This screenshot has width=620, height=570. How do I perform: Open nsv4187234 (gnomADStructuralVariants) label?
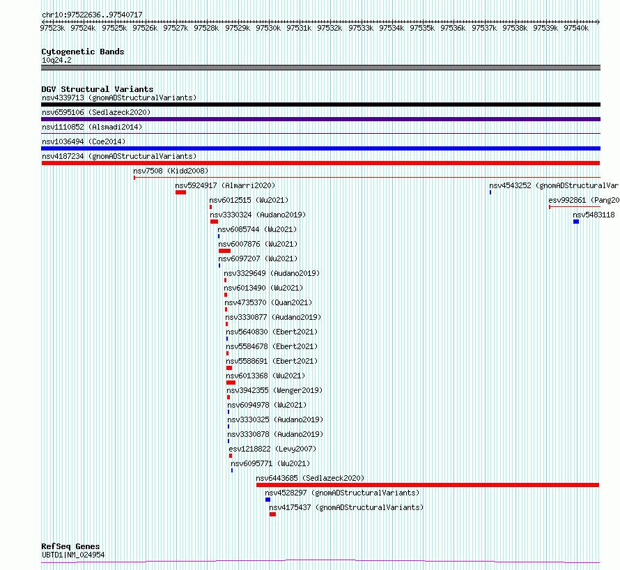click(x=119, y=156)
